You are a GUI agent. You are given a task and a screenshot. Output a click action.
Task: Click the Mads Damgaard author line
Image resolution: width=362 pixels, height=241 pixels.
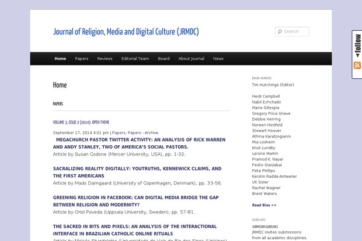tap(138, 183)
